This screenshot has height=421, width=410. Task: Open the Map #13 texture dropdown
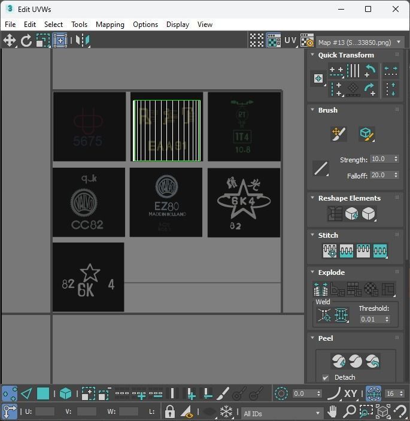tap(360, 43)
